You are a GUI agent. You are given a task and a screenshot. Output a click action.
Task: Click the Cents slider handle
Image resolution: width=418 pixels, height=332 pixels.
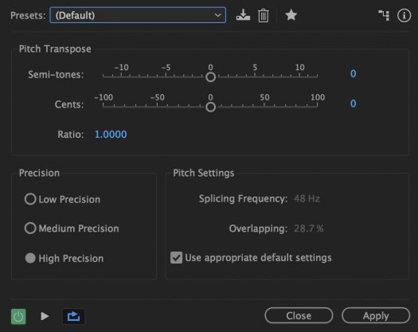click(211, 107)
